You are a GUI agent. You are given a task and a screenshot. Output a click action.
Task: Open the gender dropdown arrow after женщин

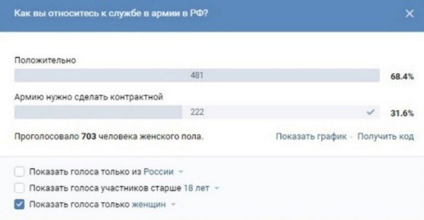coord(173,205)
